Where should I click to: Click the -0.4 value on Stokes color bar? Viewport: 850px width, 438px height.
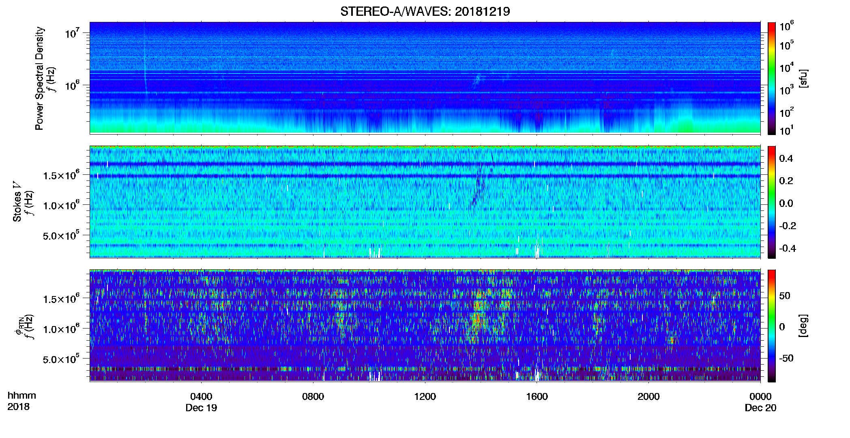(788, 248)
